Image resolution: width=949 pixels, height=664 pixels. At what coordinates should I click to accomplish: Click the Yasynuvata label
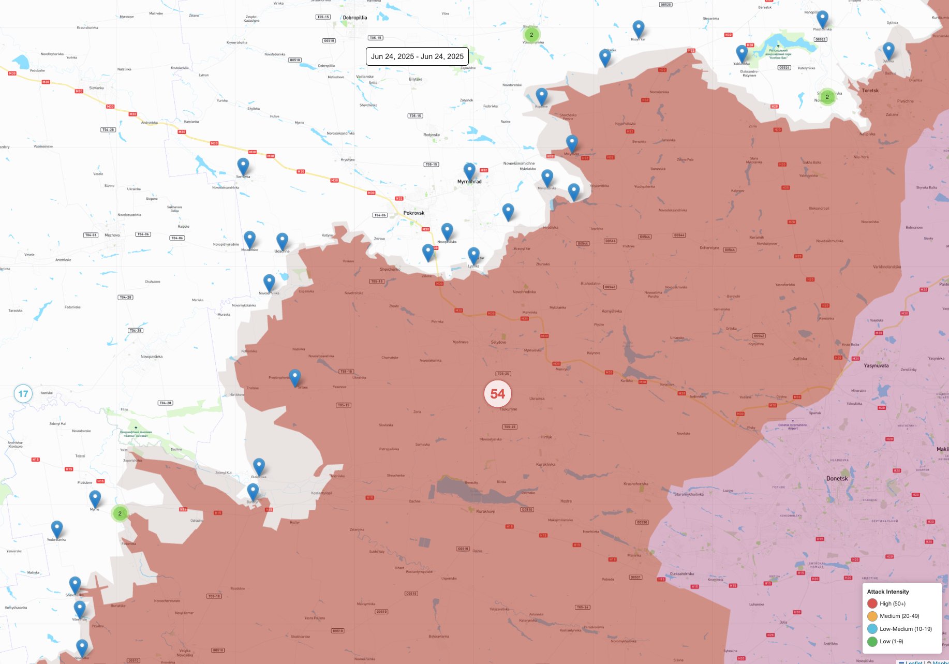click(x=876, y=365)
